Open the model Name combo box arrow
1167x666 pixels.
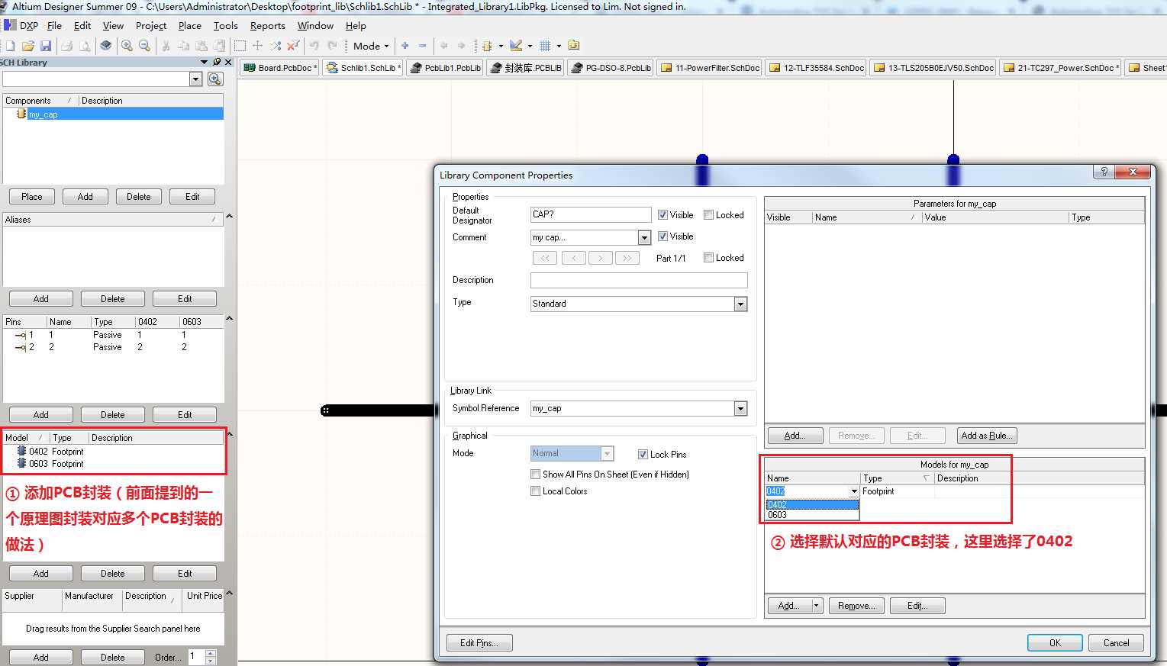coord(854,492)
